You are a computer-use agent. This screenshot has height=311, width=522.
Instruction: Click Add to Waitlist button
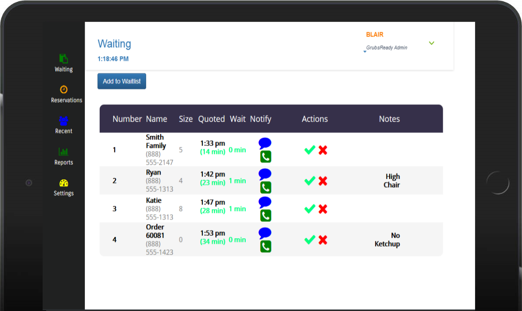(122, 81)
